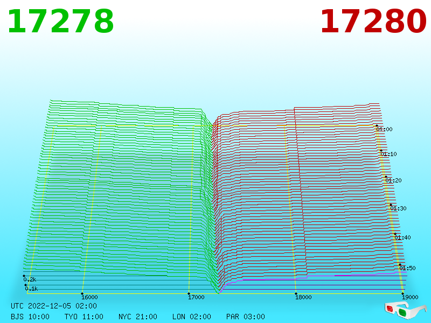The image size is (431, 323).
Task: Click the 01:40 time axis marker
Action: [402, 237]
